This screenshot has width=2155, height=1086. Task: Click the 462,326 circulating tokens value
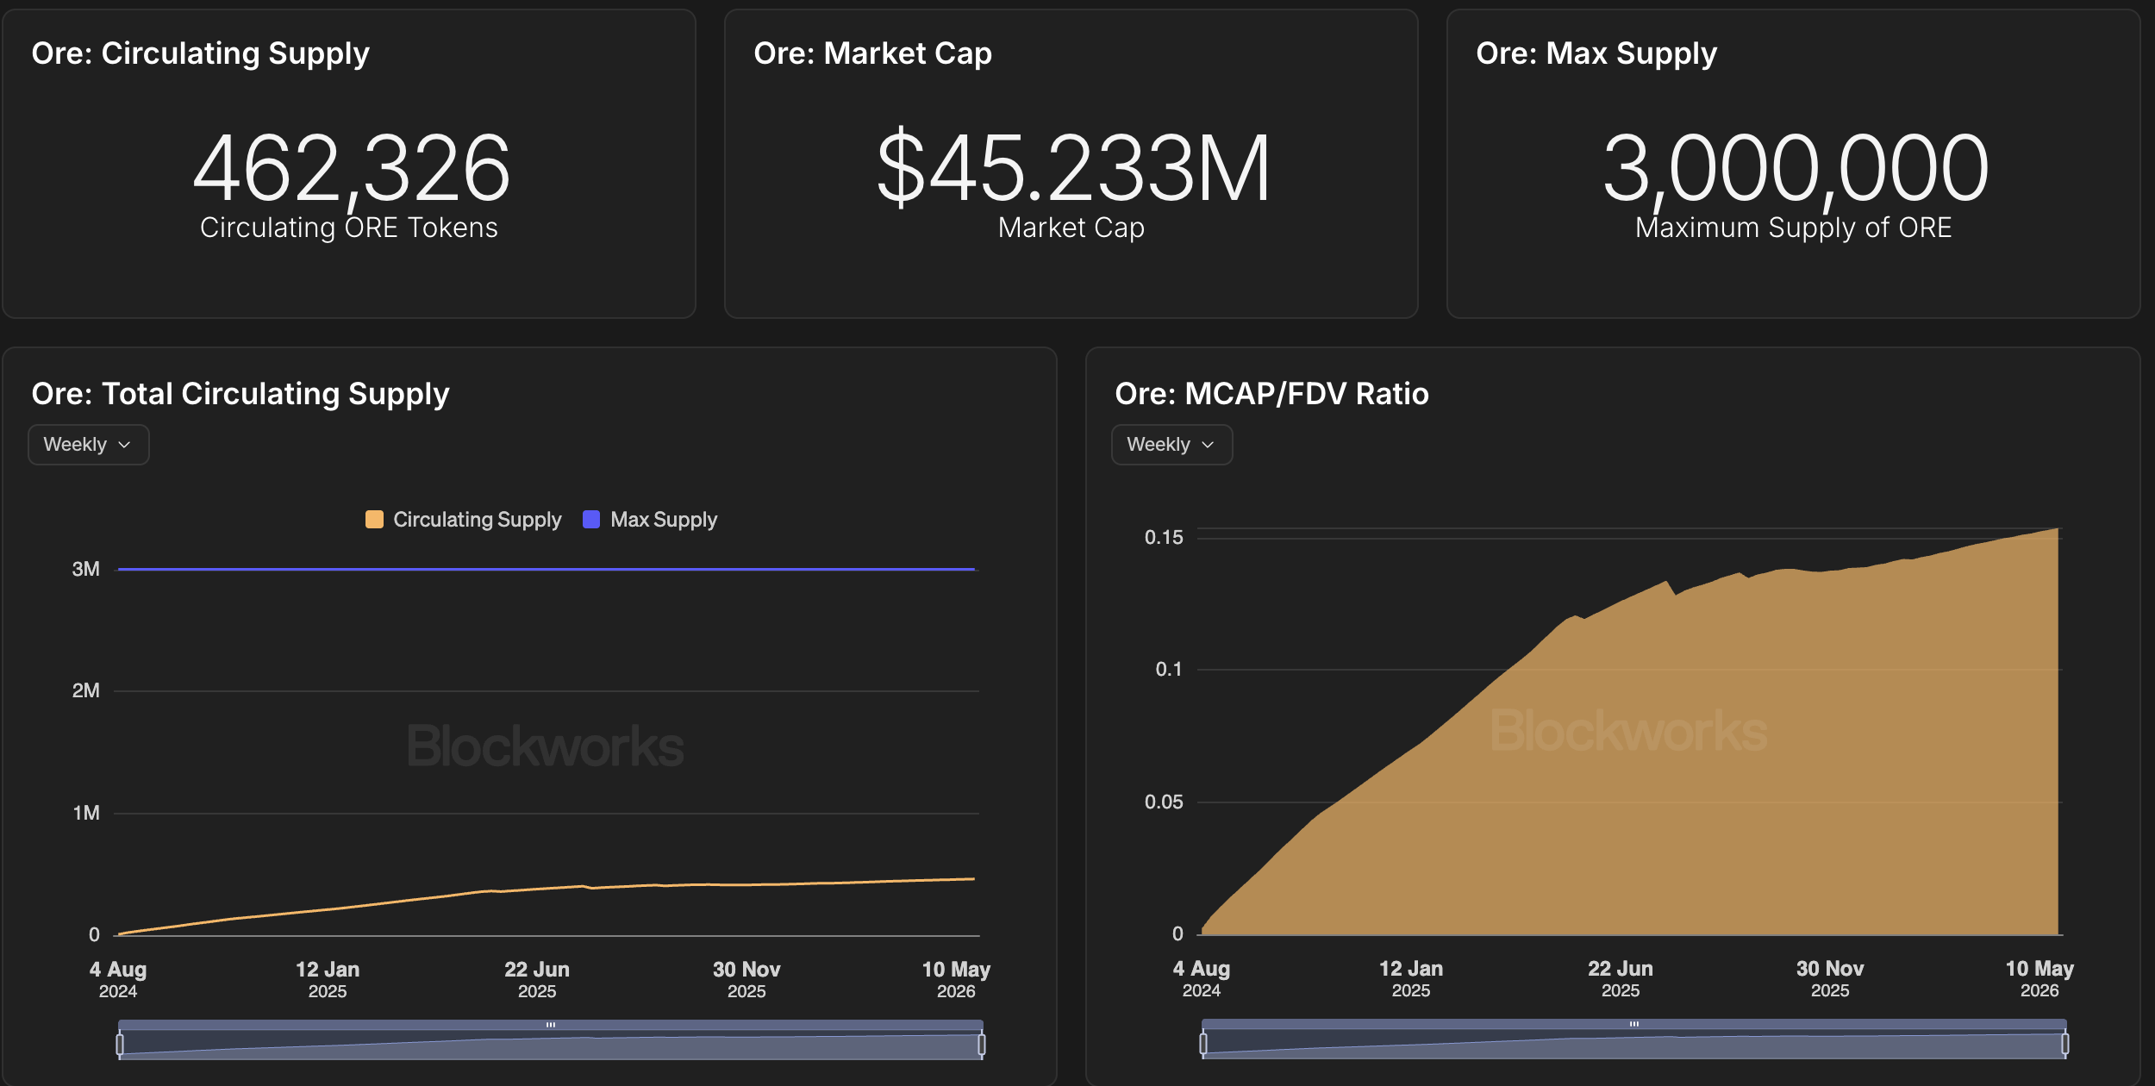coord(352,168)
